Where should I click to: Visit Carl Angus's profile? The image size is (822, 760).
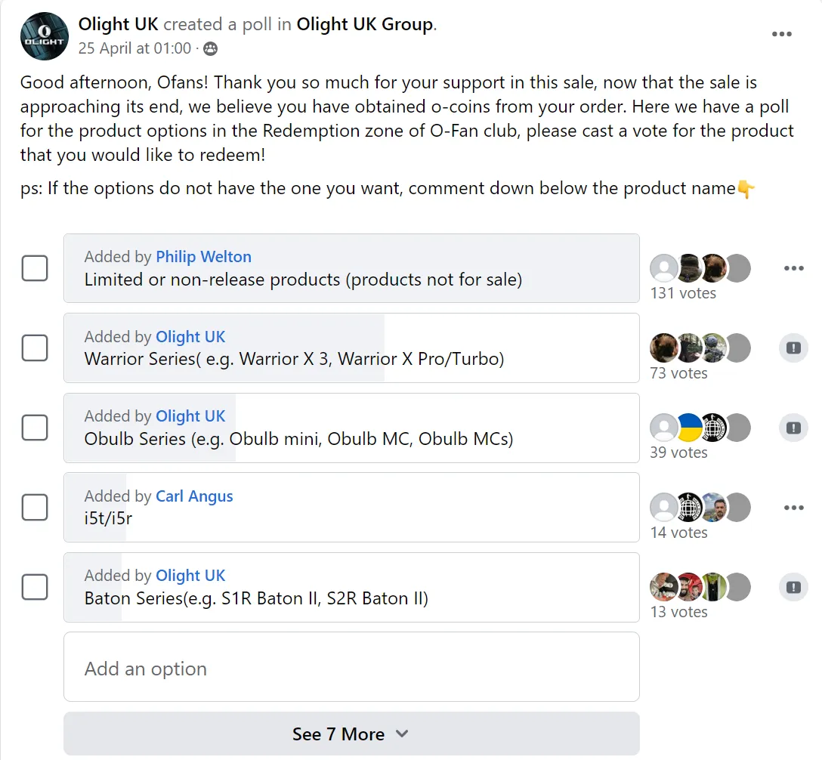(x=194, y=496)
